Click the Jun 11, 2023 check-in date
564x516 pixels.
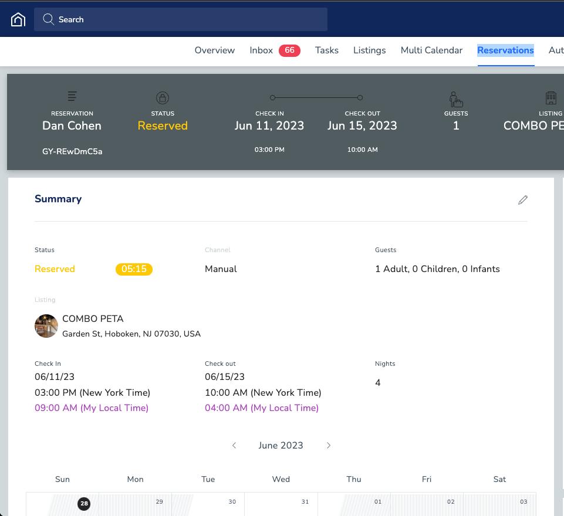(x=269, y=125)
